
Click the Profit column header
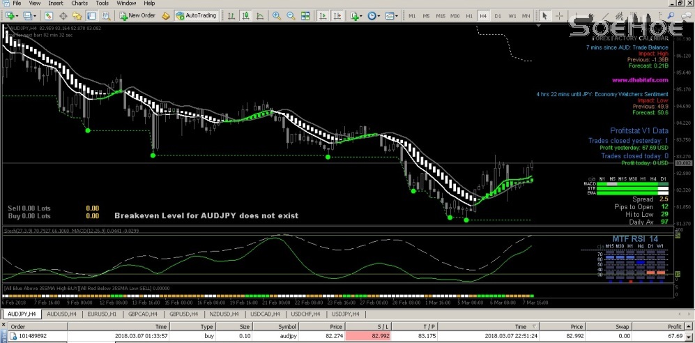pos(673,326)
